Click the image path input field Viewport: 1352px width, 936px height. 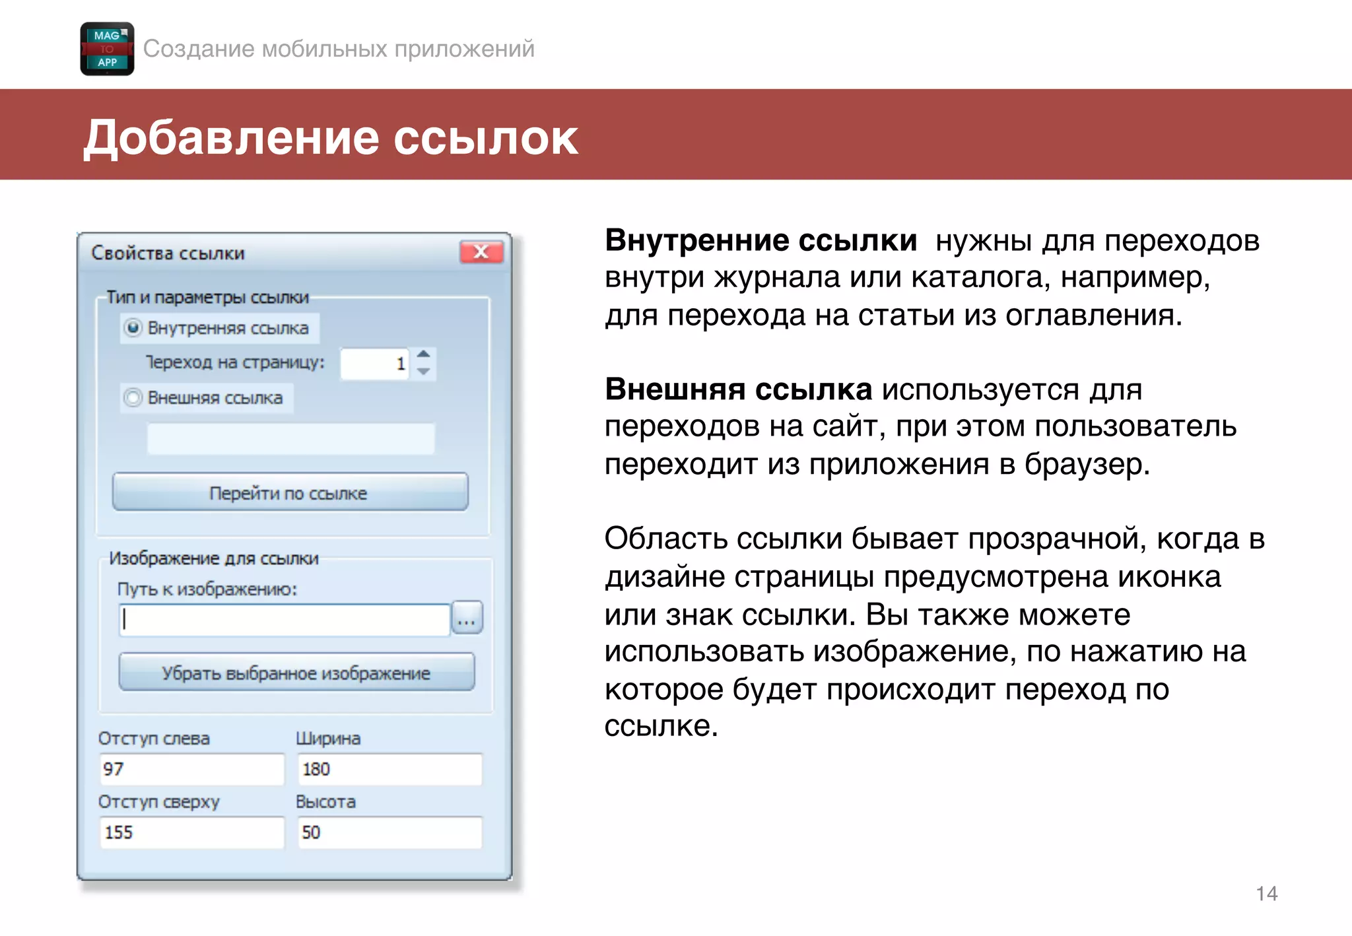285,620
